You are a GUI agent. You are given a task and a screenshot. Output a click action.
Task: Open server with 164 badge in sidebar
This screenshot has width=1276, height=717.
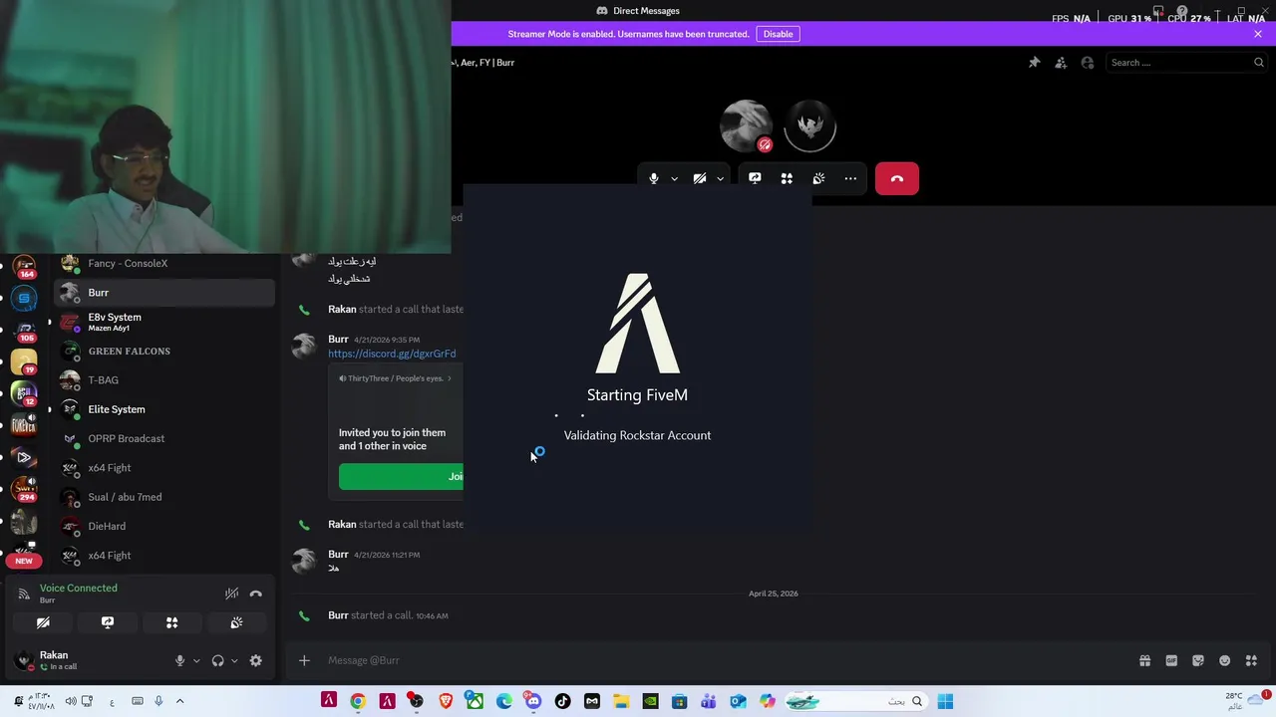pos(24,267)
